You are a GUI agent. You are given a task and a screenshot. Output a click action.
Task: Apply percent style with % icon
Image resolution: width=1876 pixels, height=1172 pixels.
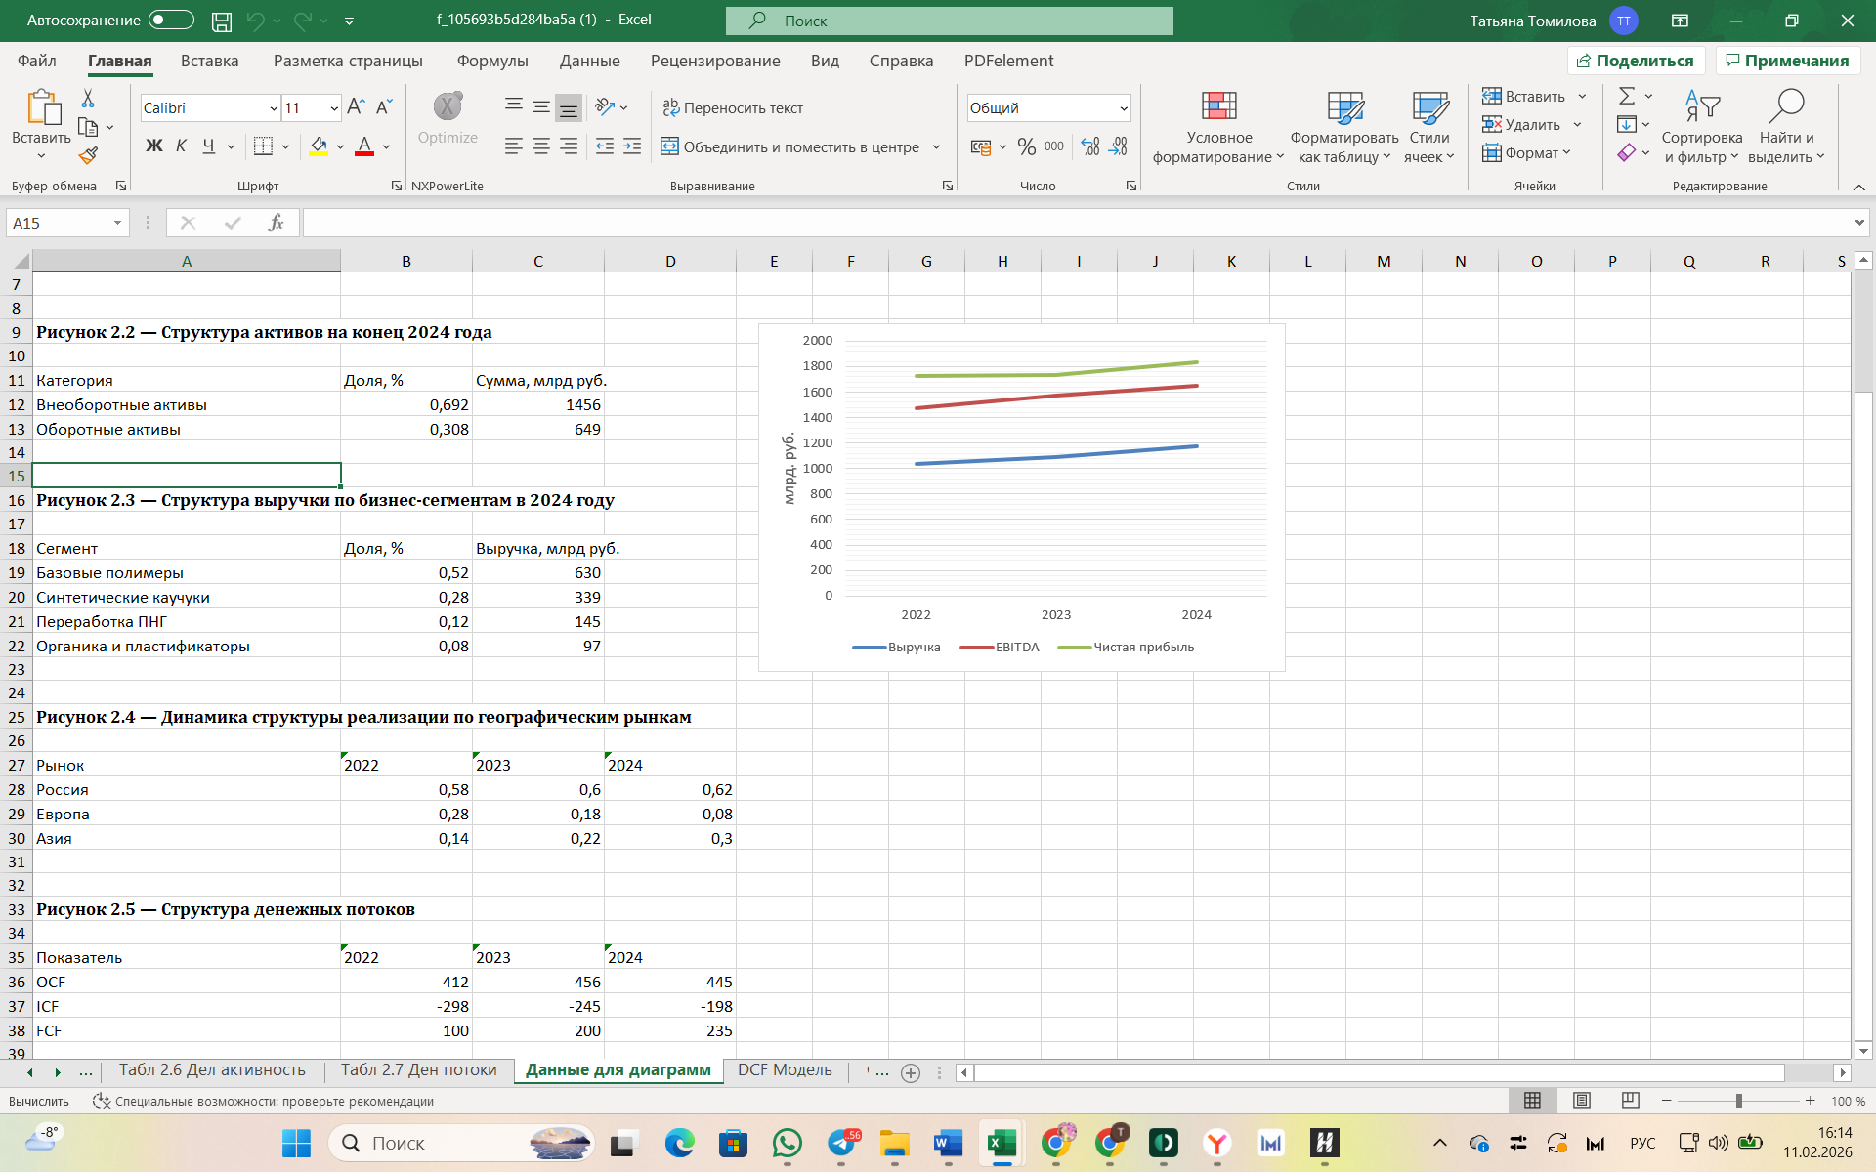tap(1026, 146)
